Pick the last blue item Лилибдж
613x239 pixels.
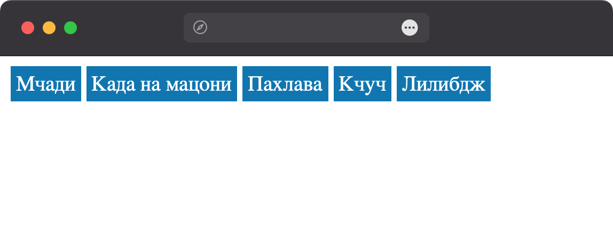443,84
